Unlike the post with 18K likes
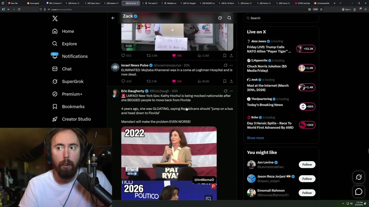Screen dimensions: 369x207 pos(177,55)
